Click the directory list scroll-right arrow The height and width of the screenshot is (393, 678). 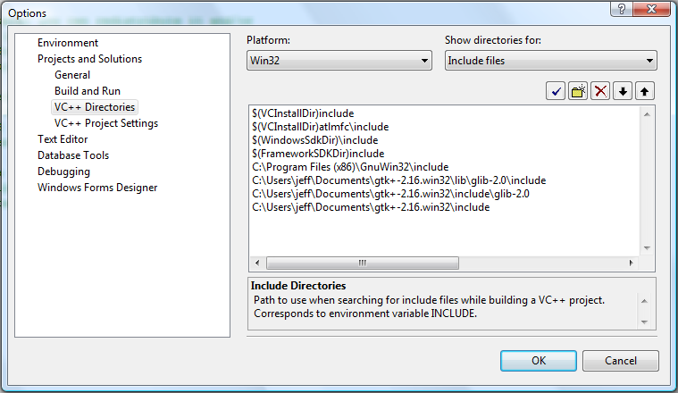(x=631, y=263)
